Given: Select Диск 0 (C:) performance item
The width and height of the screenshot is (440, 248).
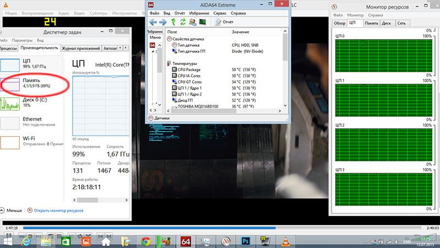Looking at the screenshot, I should pyautogui.click(x=31, y=103).
